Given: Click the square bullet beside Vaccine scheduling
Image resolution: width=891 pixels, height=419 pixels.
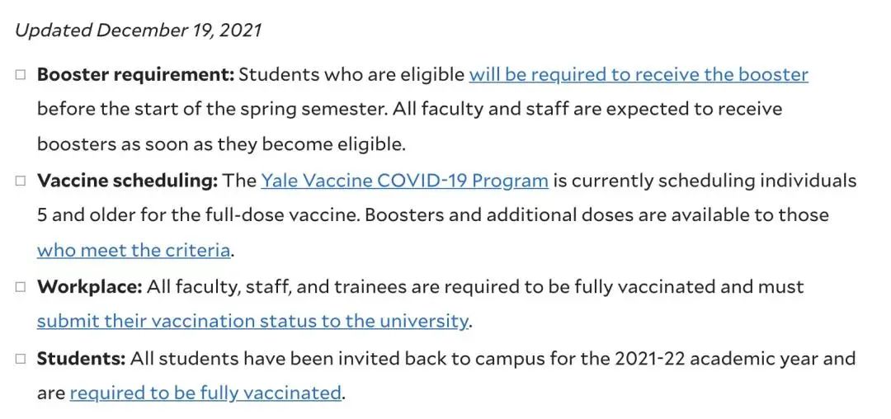Looking at the screenshot, I should coord(21,181).
